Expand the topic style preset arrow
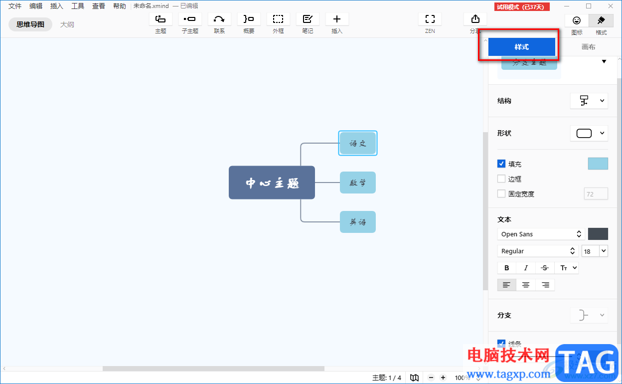622x384 pixels. click(604, 62)
